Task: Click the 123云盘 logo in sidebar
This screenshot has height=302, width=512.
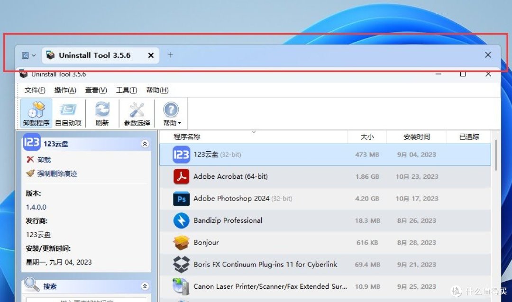Action: [x=32, y=142]
